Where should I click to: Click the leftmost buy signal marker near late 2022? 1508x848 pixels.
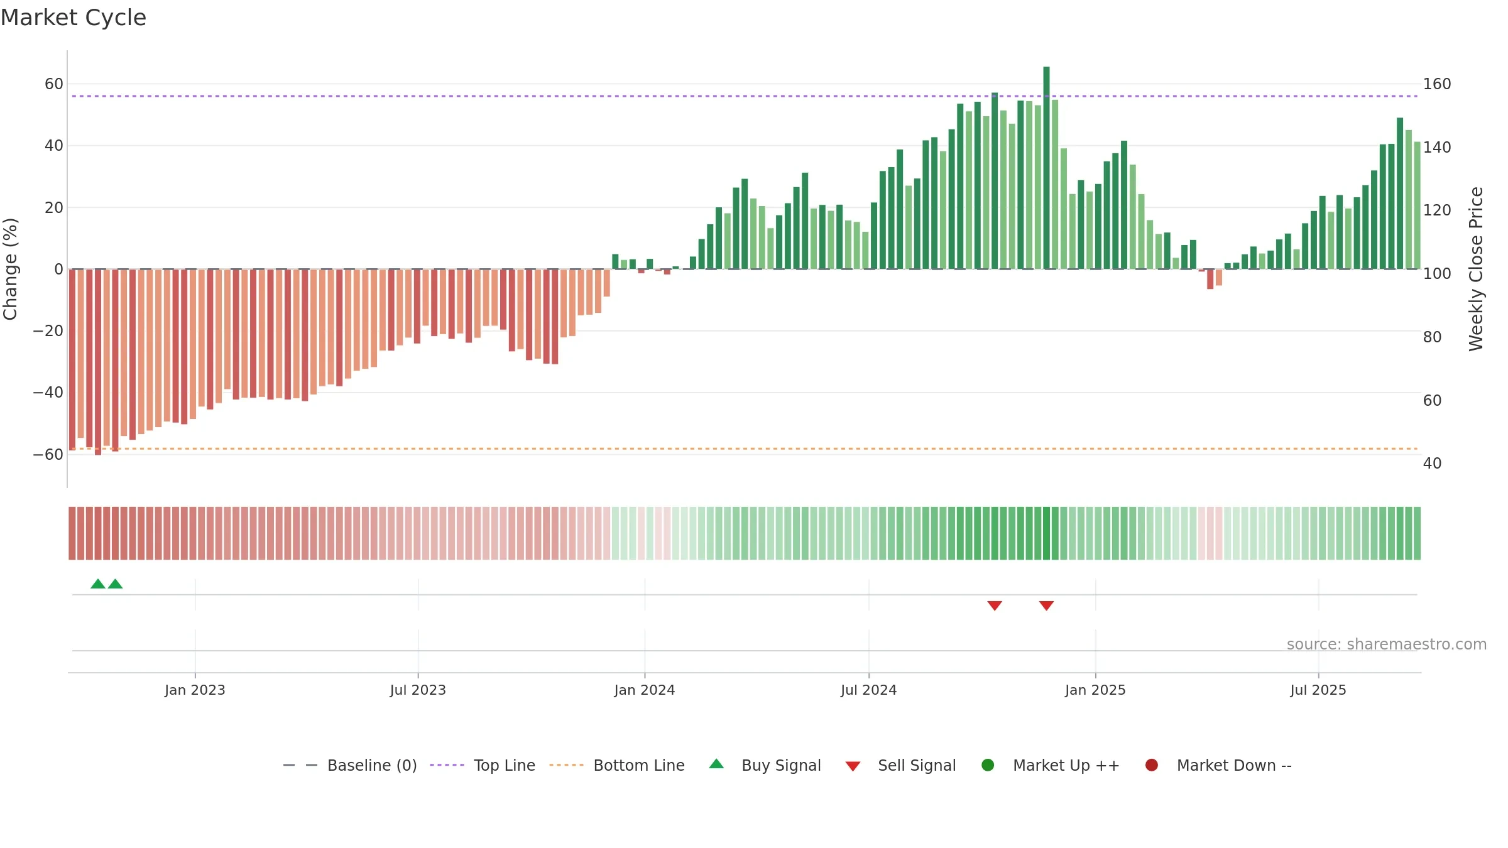tap(98, 584)
